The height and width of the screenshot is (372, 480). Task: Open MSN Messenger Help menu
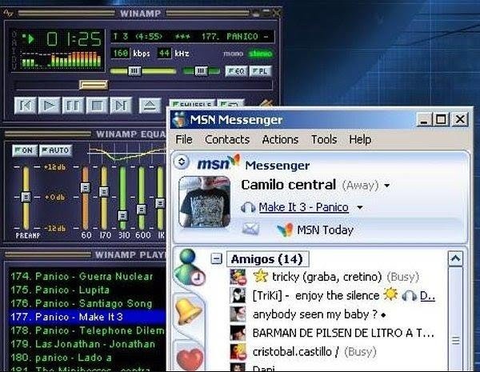point(360,140)
